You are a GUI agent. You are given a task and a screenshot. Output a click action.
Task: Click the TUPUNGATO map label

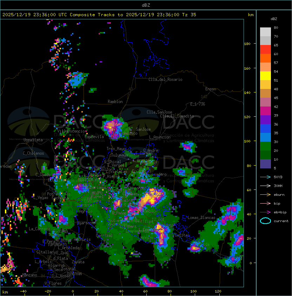tap(57, 244)
